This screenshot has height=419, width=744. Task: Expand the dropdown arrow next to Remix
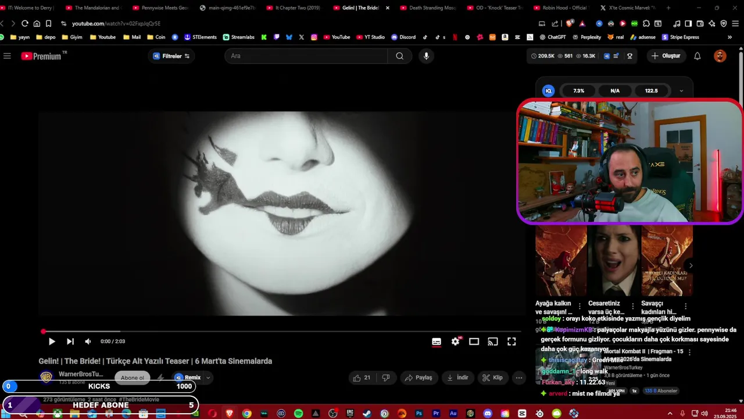(x=208, y=378)
